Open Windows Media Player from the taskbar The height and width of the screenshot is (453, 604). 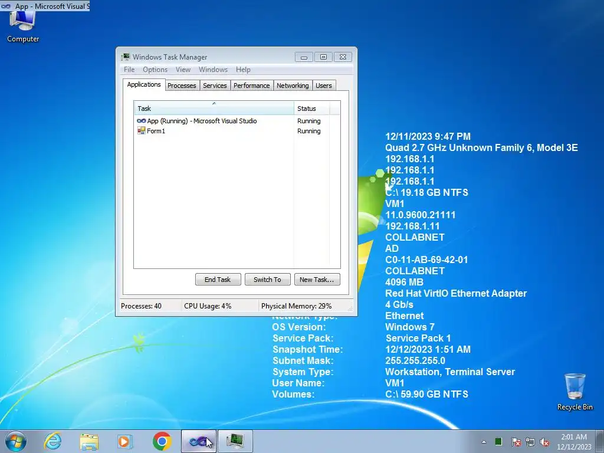(x=125, y=441)
